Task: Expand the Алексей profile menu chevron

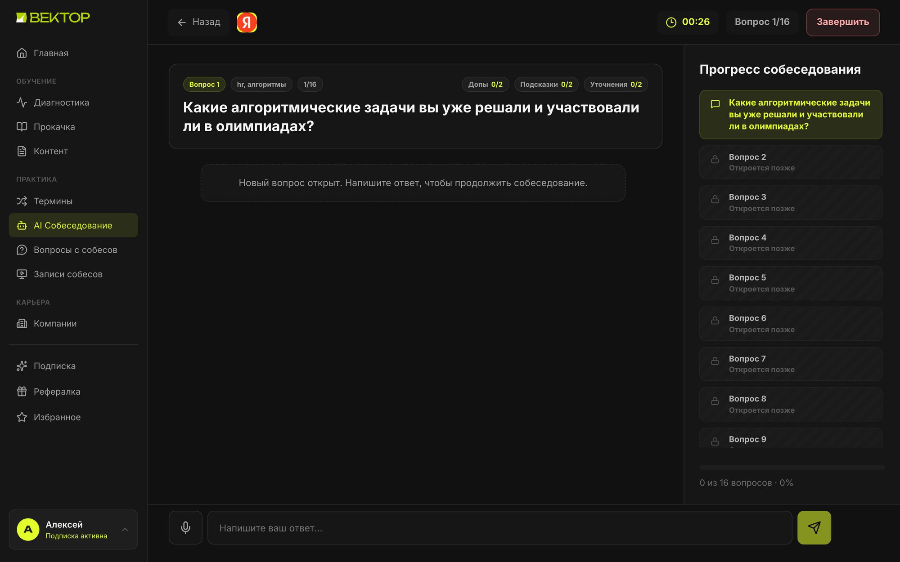Action: (125, 530)
